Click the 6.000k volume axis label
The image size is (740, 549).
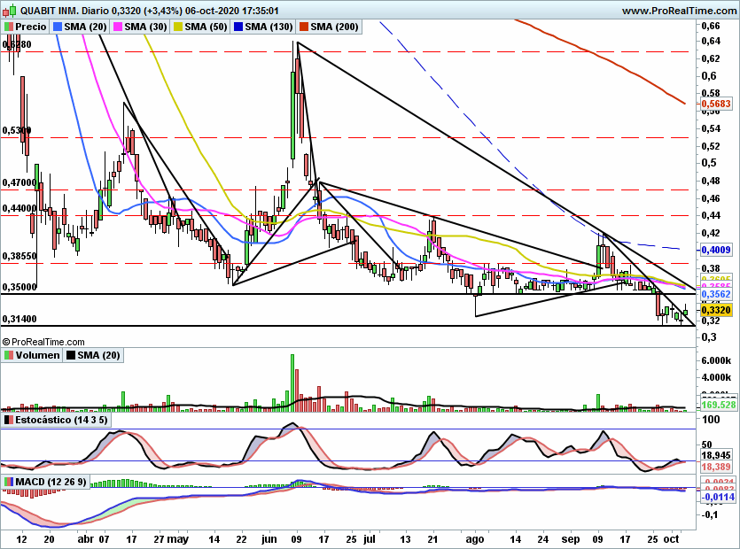(x=716, y=360)
